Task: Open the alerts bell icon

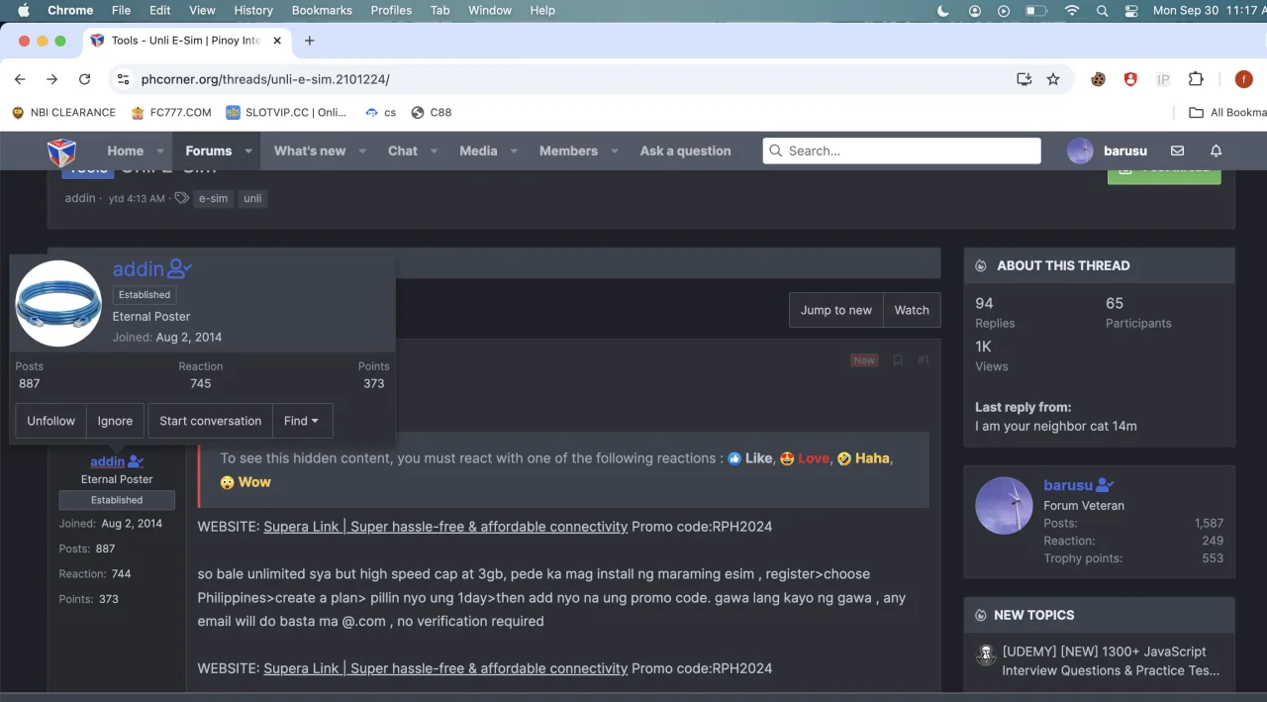Action: click(1216, 150)
